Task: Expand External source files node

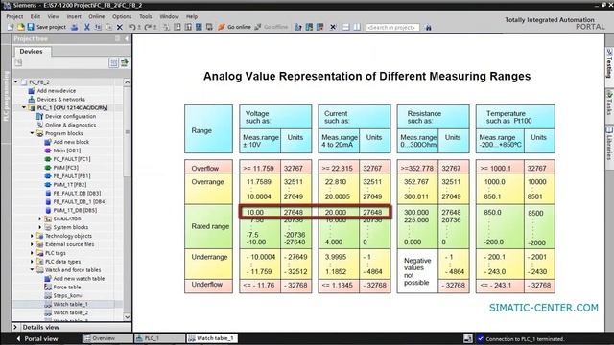Action: pyautogui.click(x=32, y=244)
